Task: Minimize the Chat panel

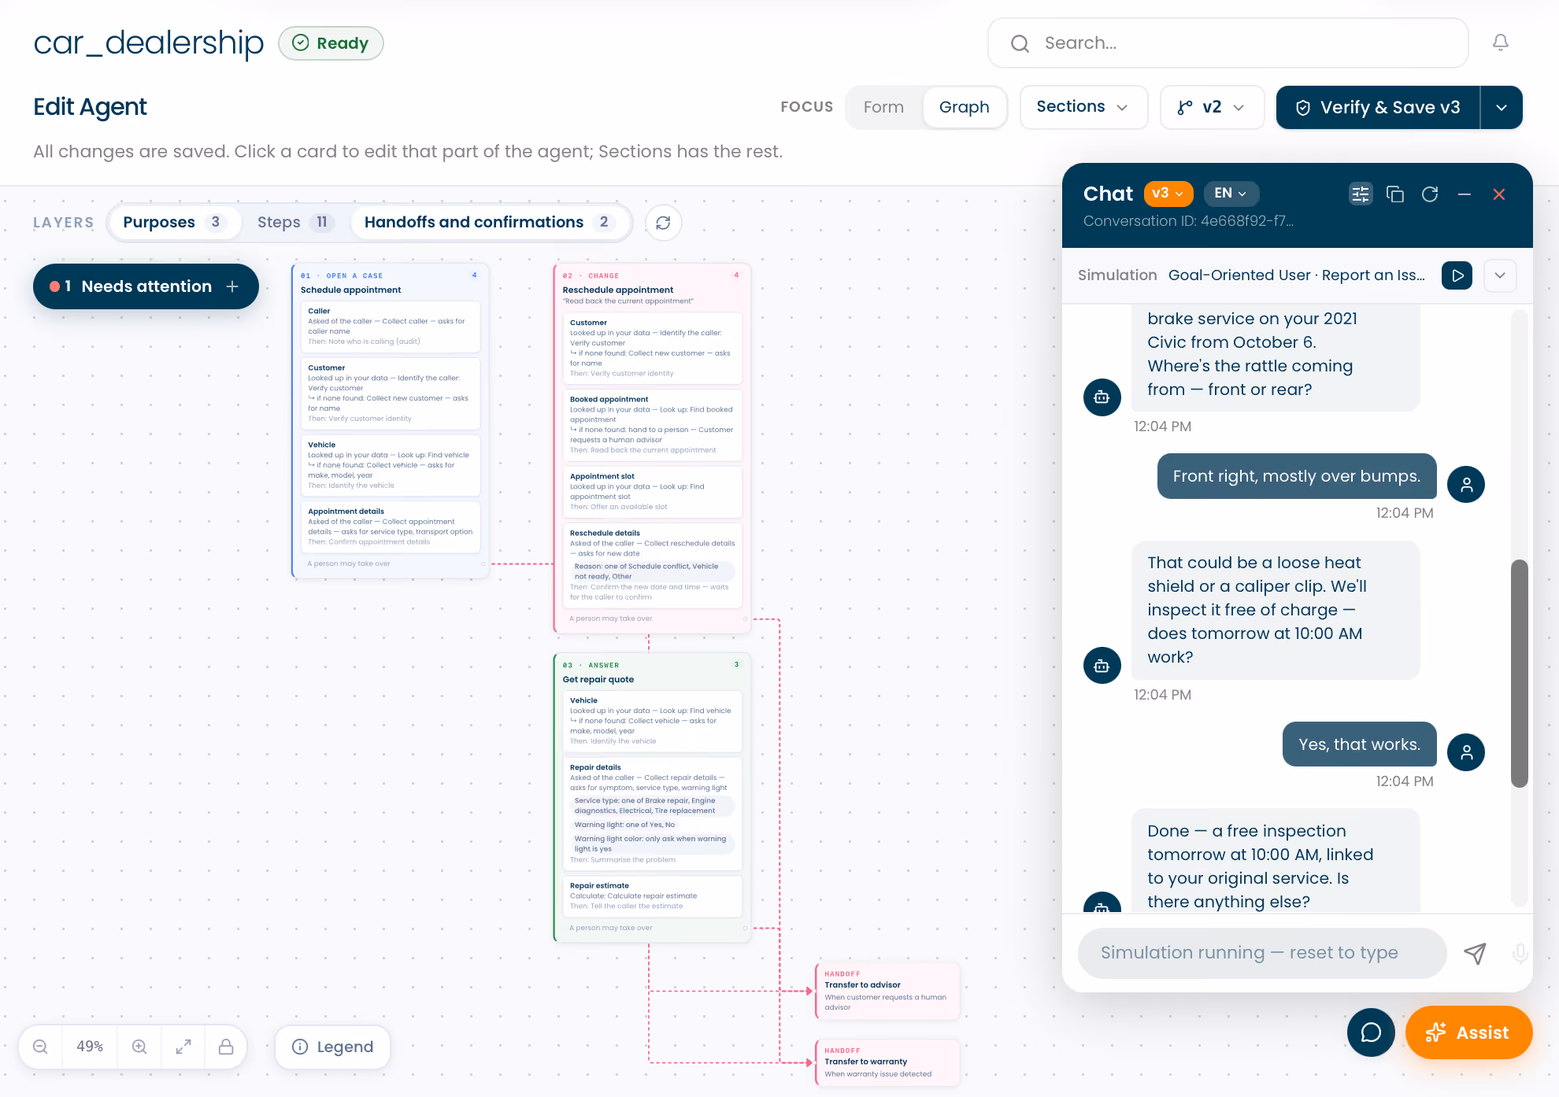Action: [x=1465, y=194]
